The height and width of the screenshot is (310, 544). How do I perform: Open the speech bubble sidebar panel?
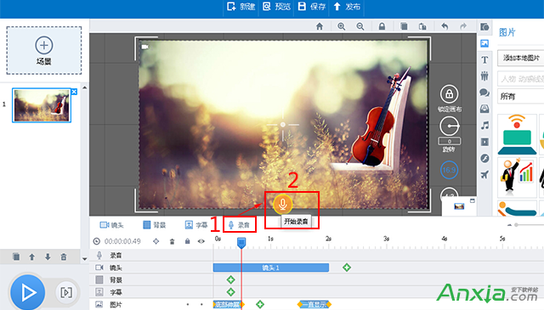484,93
